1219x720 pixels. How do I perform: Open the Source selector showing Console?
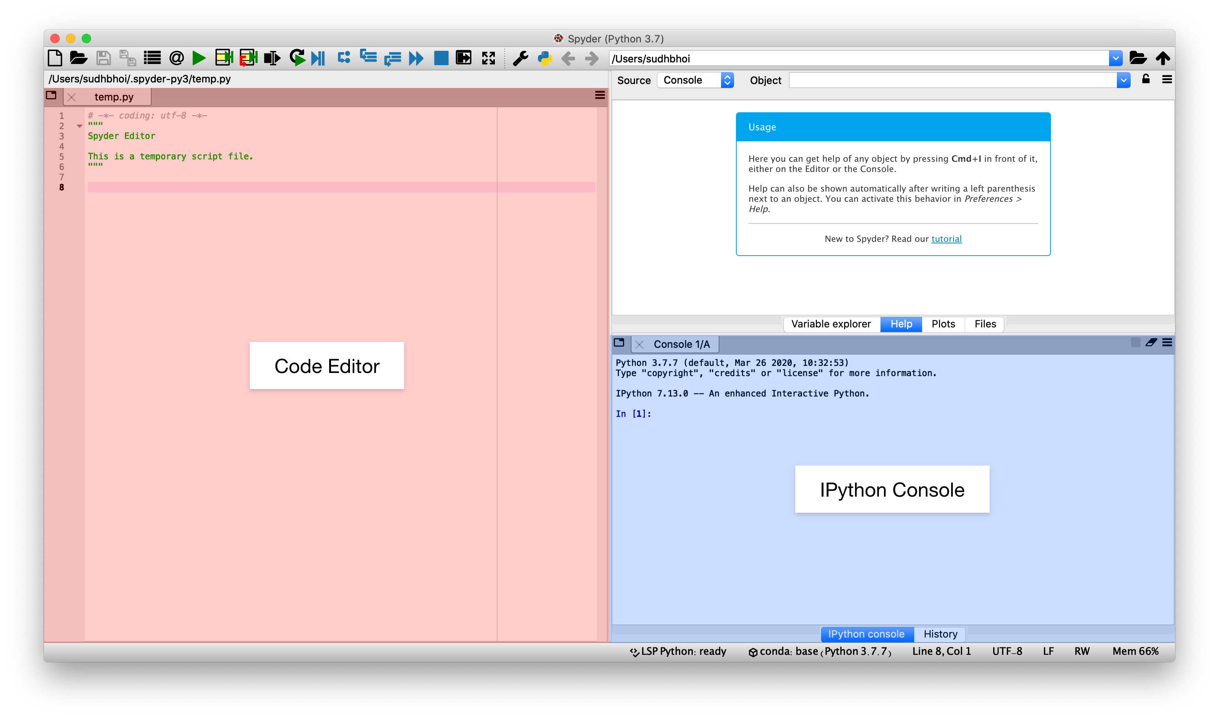click(x=696, y=80)
